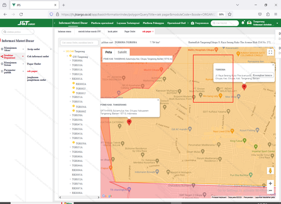Click the browser zoom 80% indicator
281x204 pixels.
pyautogui.click(x=221, y=14)
